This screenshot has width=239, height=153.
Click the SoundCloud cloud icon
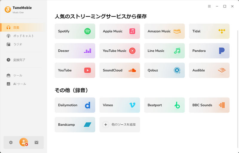click(132, 70)
